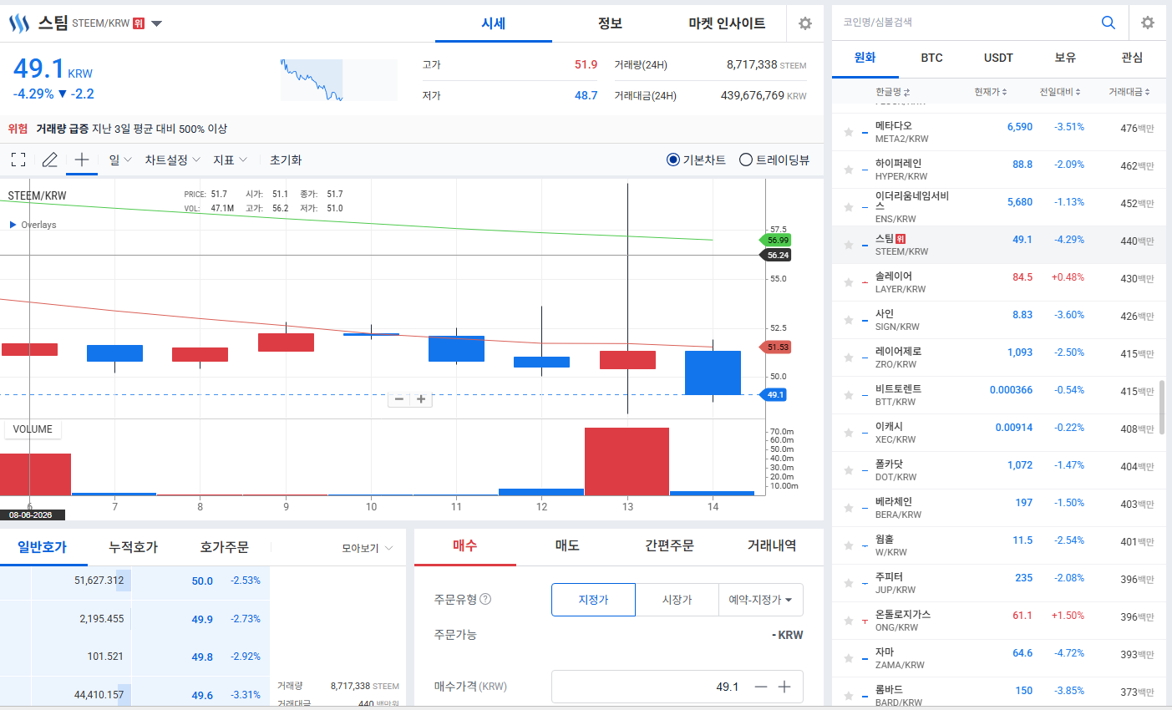Choose the 지정가 order type
The height and width of the screenshot is (710, 1172).
coord(593,600)
